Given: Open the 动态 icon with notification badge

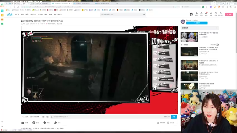Looking at the screenshot, I should click(x=206, y=14).
